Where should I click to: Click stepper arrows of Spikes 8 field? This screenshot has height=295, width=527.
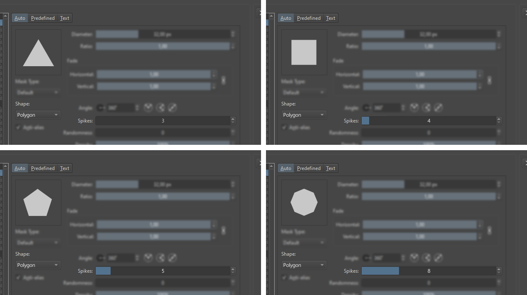pos(499,271)
